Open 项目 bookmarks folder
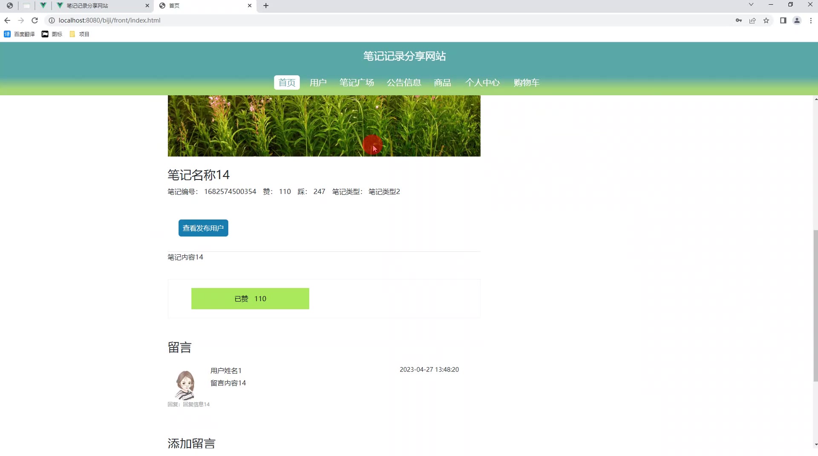Viewport: 818px width, 456px height. (x=79, y=34)
